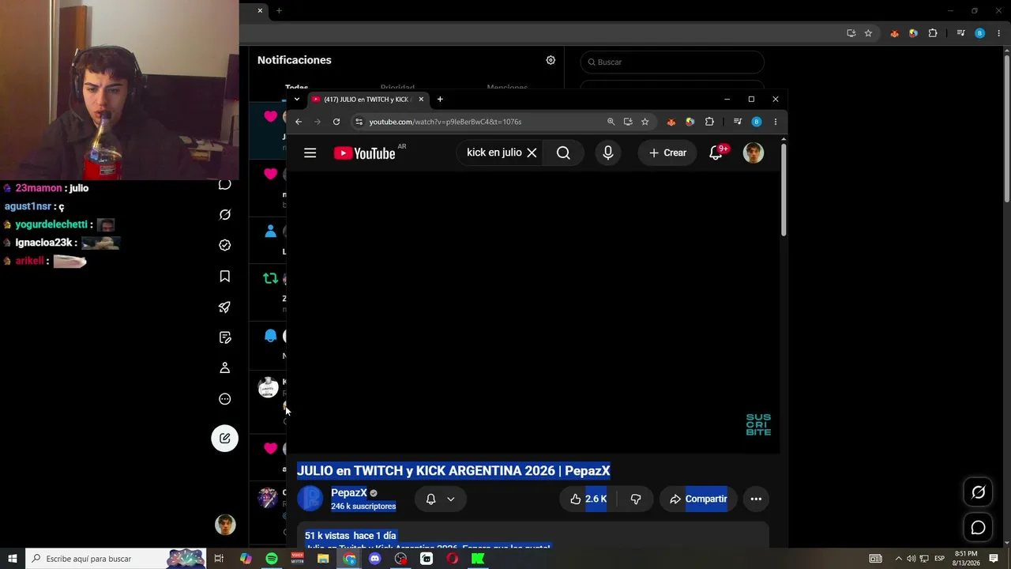Open Discord from the taskbar

[x=375, y=559]
